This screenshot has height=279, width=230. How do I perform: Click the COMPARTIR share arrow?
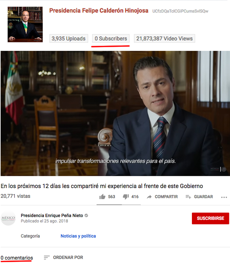(149, 197)
